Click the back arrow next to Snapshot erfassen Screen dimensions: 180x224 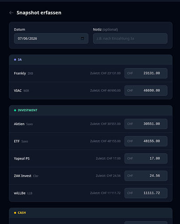[11, 13]
